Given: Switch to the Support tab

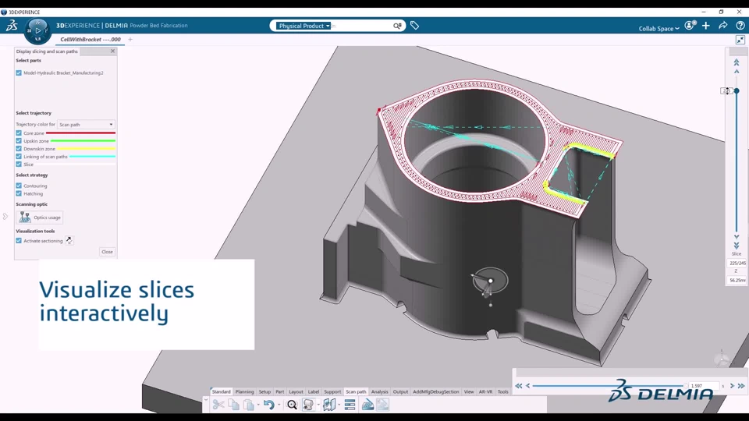Looking at the screenshot, I should [x=332, y=392].
